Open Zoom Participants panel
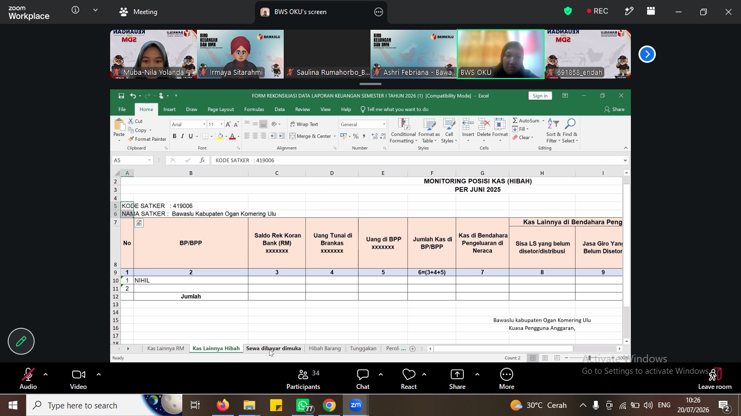The image size is (741, 416). point(303,379)
